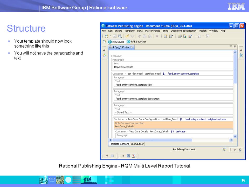Switch to the Zoom Editor tab
Screen dimensions: 249x187
click(x=137, y=144)
